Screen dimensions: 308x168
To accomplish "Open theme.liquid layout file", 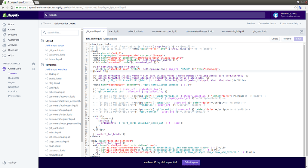I will coord(54,59).
